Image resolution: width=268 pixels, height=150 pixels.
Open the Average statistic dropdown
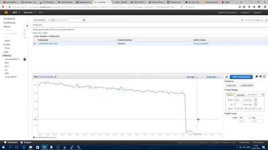tap(192, 77)
